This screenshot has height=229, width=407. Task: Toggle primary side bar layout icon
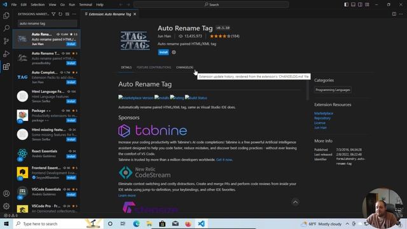tap(346, 4)
